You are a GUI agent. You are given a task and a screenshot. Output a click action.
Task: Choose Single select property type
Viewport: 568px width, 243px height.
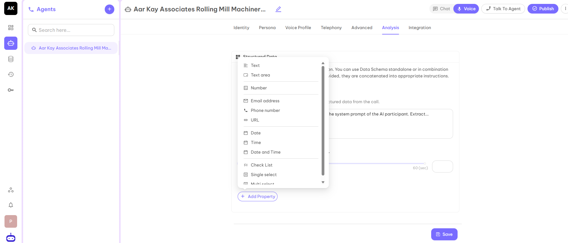[264, 175]
